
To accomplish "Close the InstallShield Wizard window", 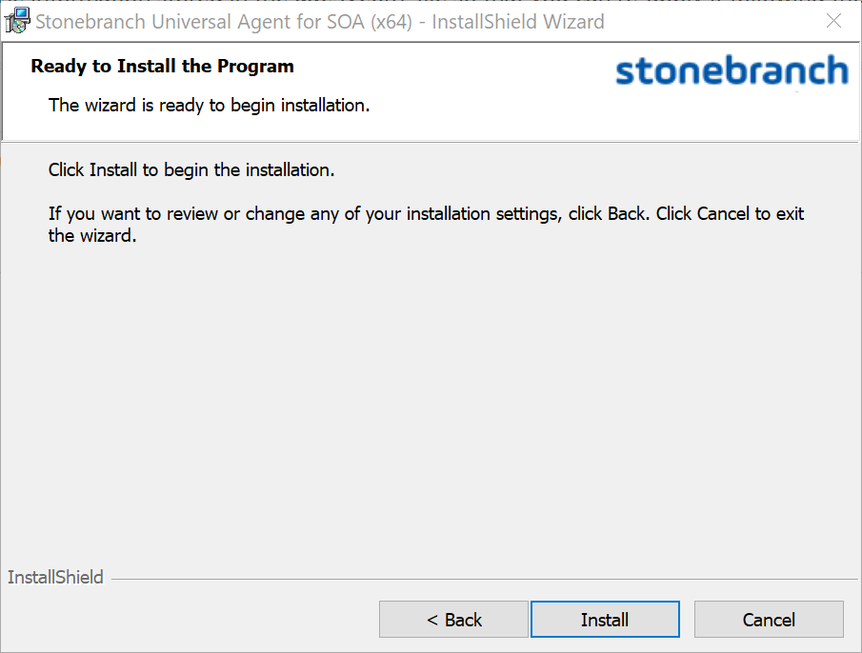I will pyautogui.click(x=833, y=21).
